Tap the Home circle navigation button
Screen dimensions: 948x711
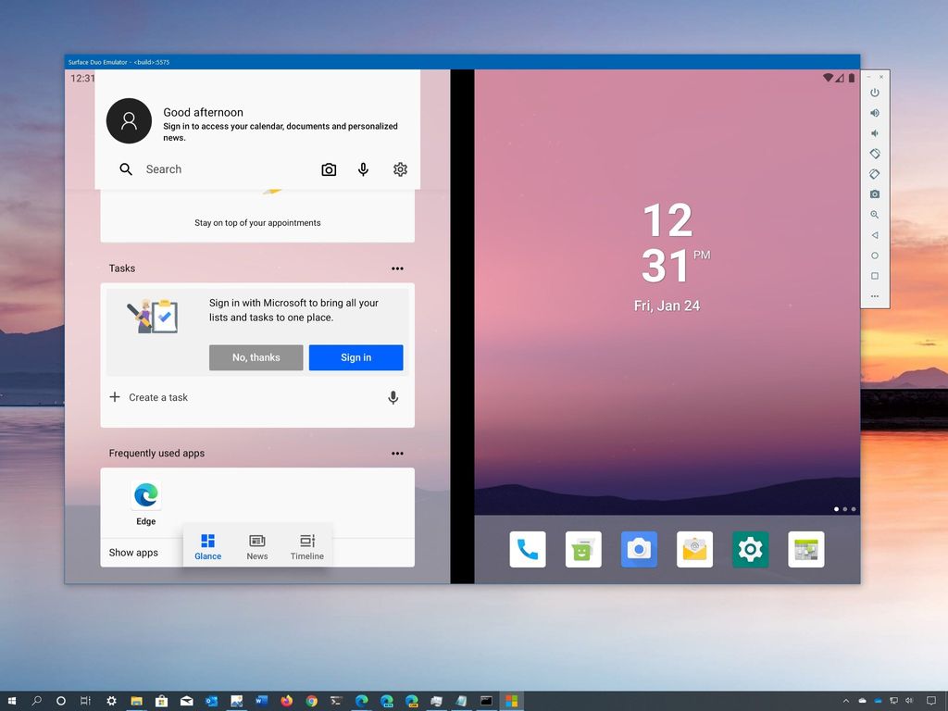pos(874,256)
